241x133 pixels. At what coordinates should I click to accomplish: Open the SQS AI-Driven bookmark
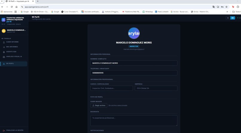click(40, 12)
